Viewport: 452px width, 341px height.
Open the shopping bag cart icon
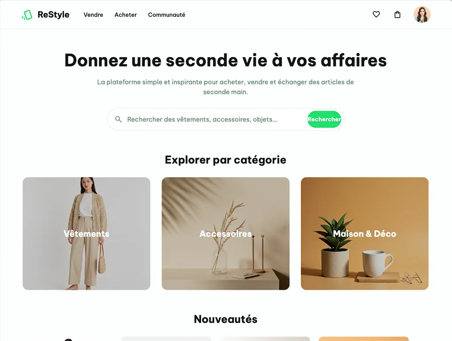pos(397,14)
